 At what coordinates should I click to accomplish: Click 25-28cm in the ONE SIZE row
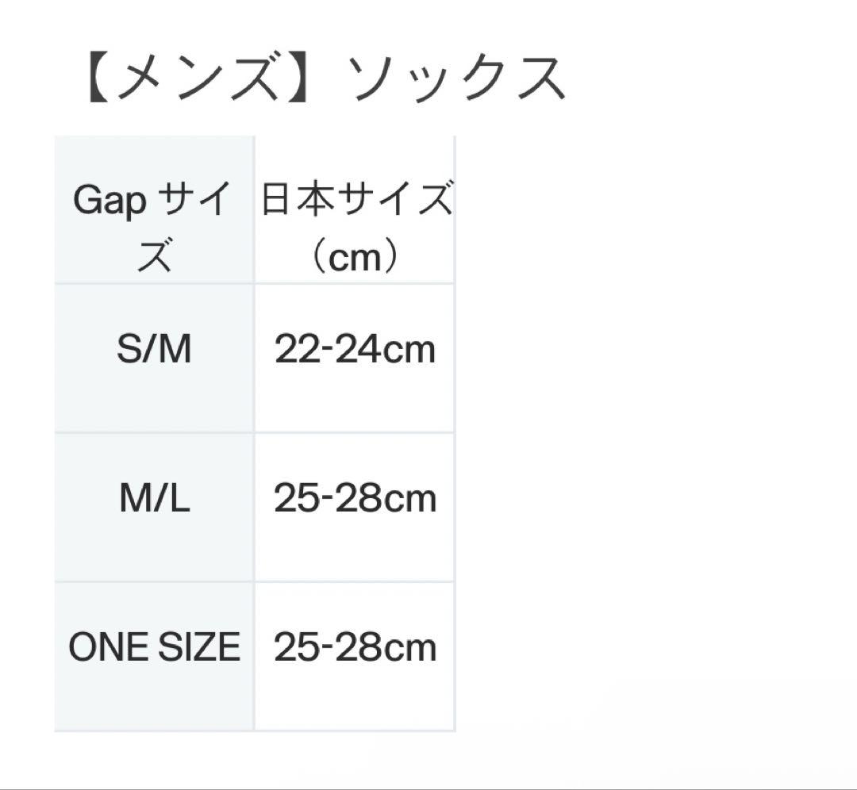point(355,648)
